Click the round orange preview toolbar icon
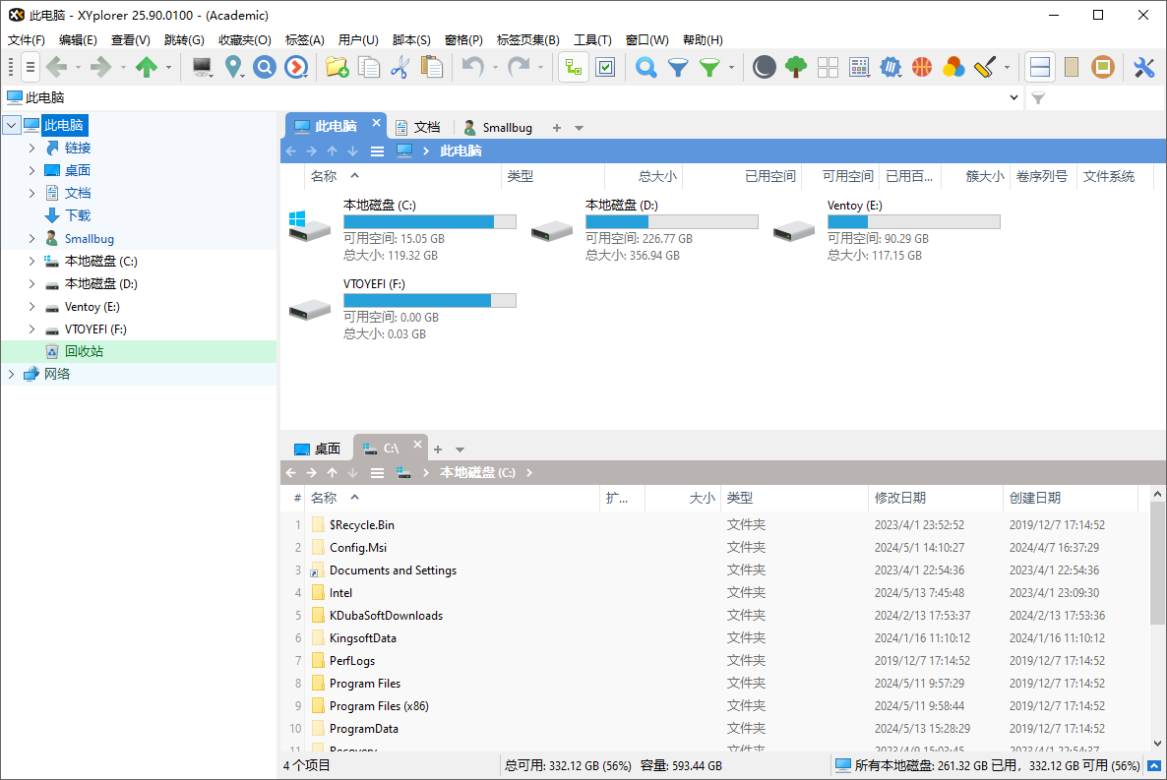1167x780 pixels. click(x=1103, y=68)
